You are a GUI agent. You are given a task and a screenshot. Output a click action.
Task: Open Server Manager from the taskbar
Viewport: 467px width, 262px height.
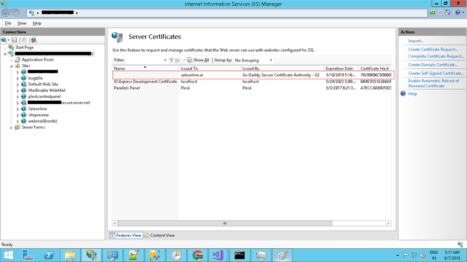coord(28,255)
